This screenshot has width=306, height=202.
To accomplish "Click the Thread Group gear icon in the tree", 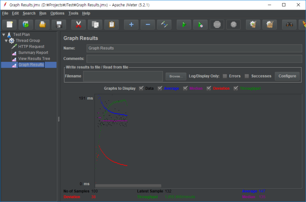I will pos(11,40).
